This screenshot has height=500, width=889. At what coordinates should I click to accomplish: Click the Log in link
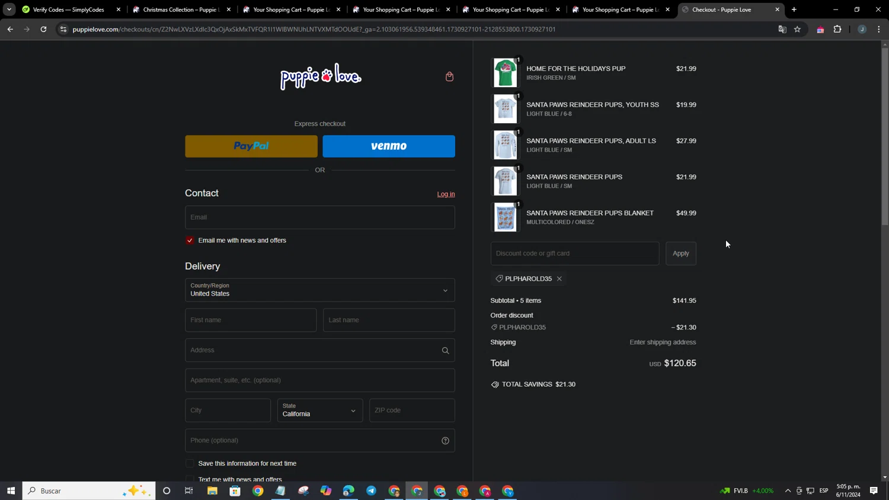click(x=446, y=194)
